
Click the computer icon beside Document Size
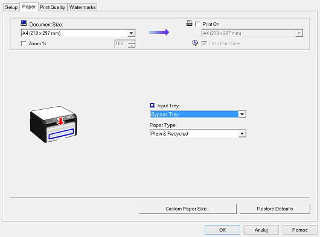coord(24,23)
